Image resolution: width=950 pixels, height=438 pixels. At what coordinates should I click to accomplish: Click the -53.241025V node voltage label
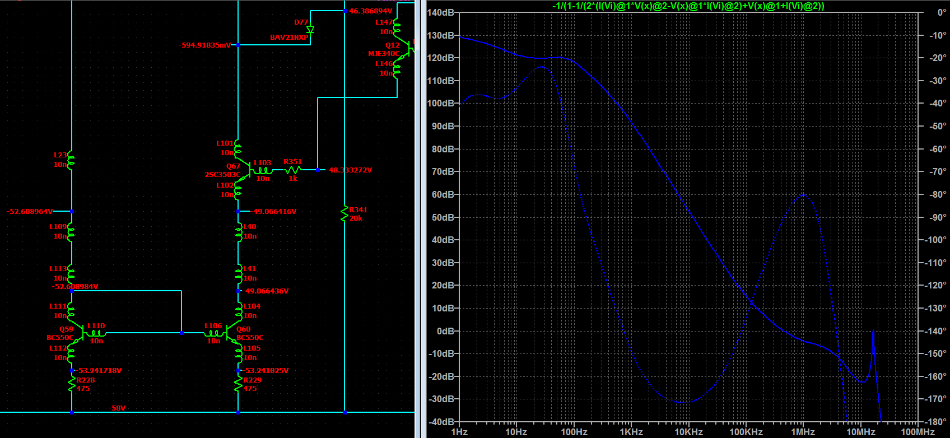pos(266,370)
